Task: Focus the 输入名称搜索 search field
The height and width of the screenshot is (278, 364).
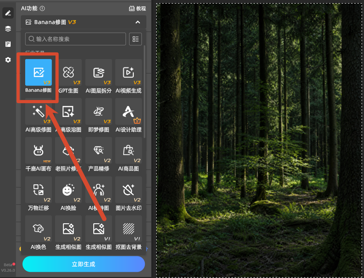Action: (76, 39)
